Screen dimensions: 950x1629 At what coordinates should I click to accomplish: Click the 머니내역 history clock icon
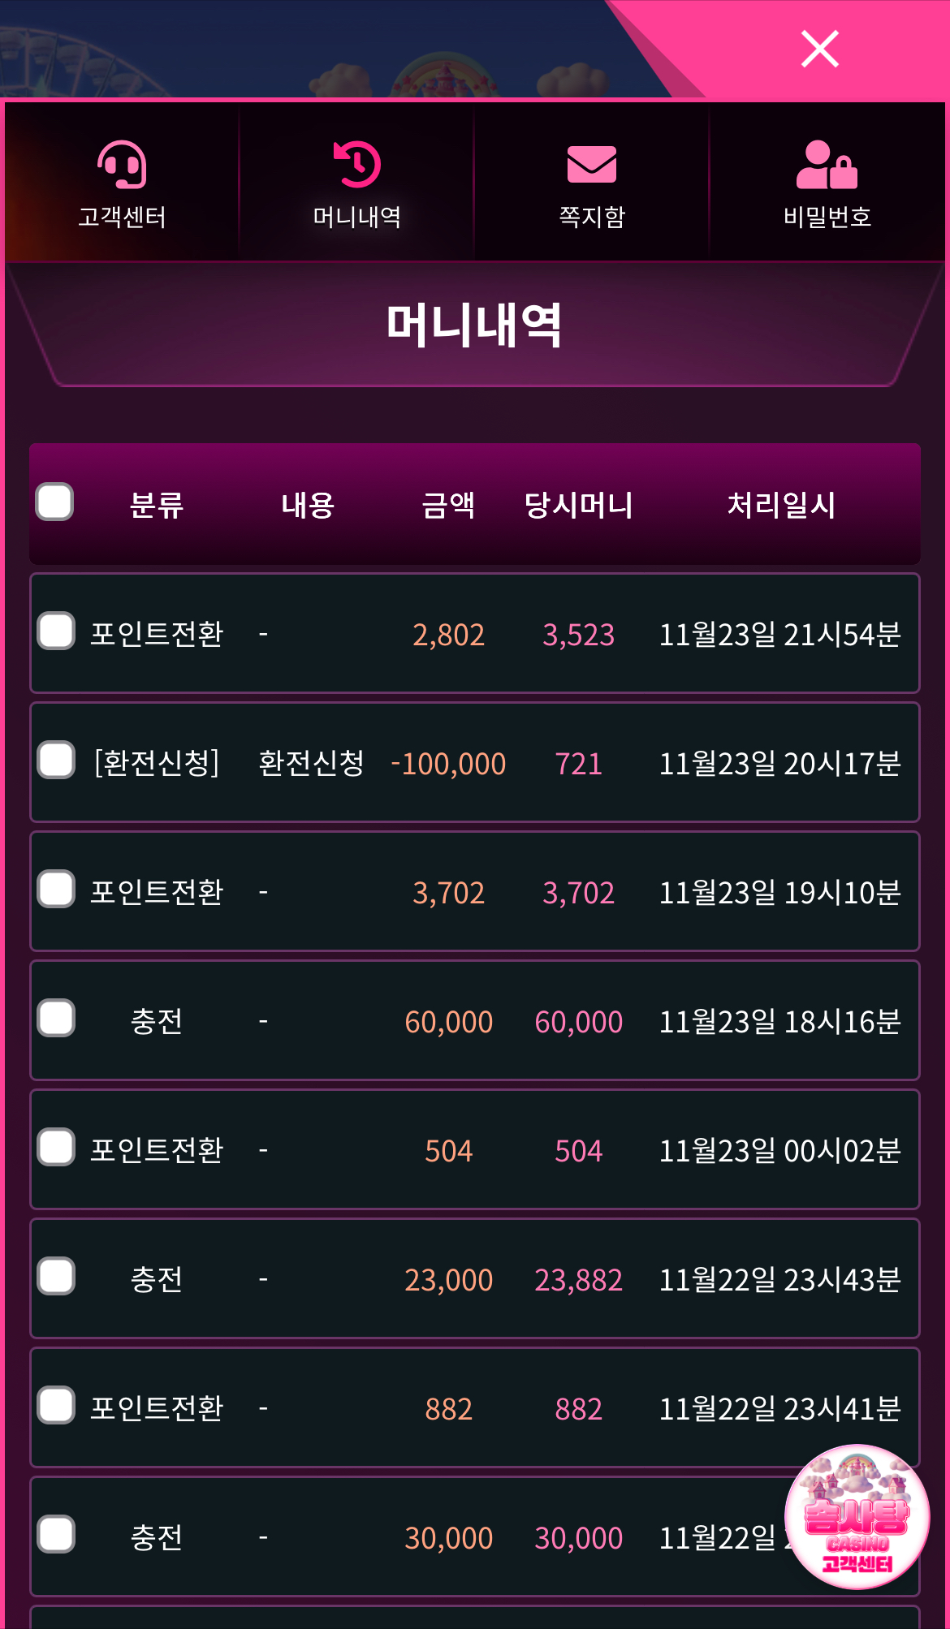[x=357, y=165]
